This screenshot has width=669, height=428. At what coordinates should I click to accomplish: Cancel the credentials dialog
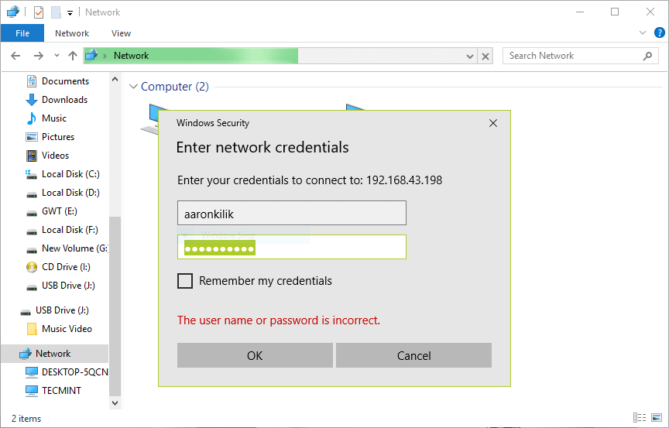413,355
